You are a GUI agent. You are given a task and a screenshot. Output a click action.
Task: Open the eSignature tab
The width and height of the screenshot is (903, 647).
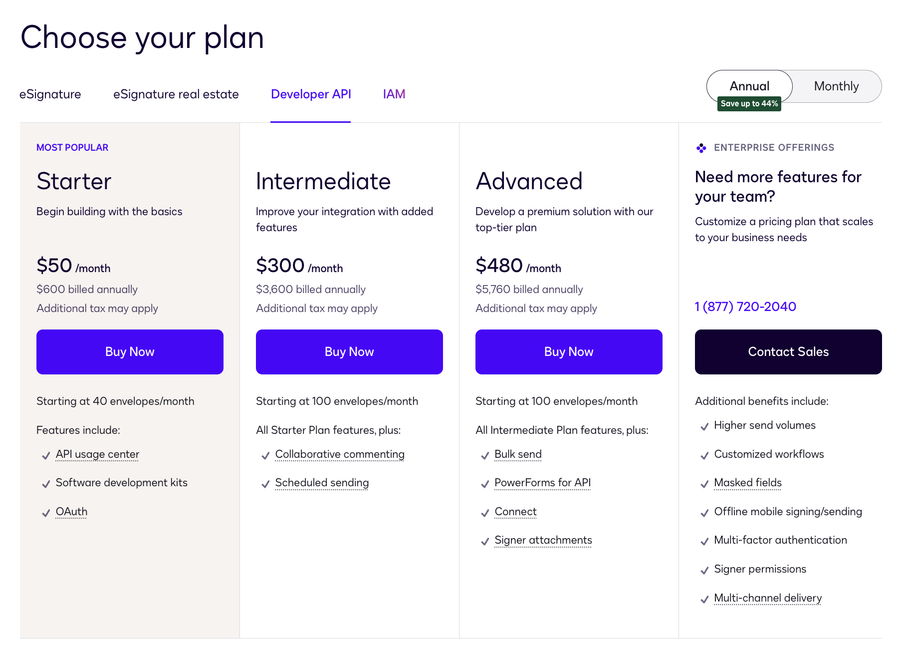(50, 94)
